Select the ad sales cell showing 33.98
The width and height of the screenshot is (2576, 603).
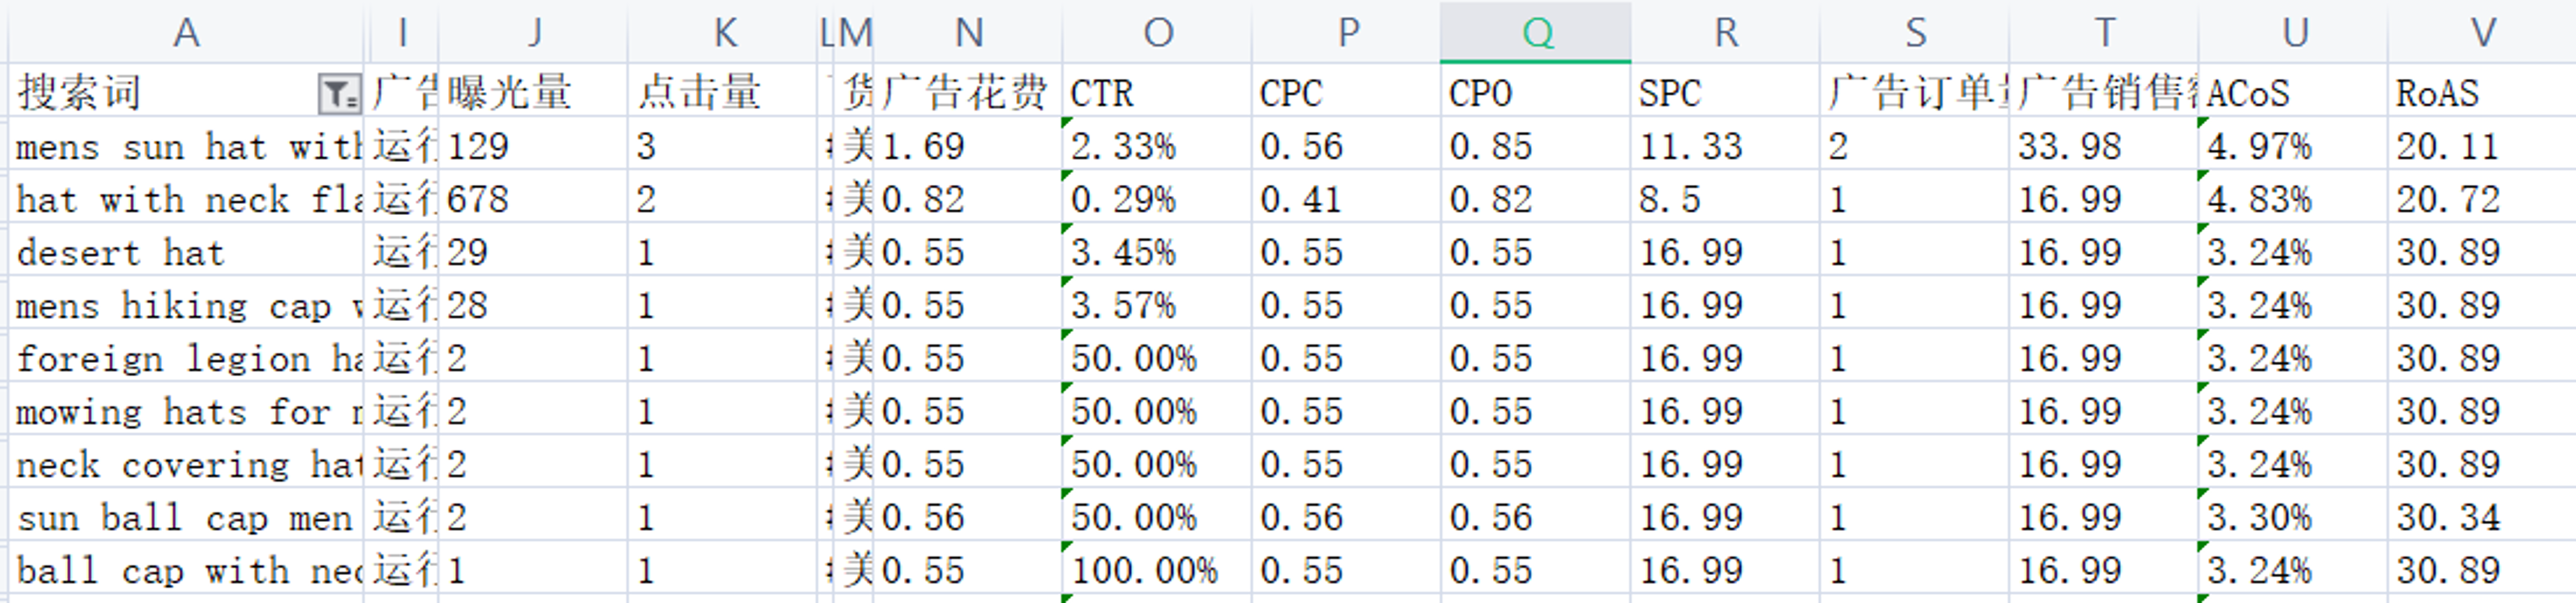(2103, 147)
